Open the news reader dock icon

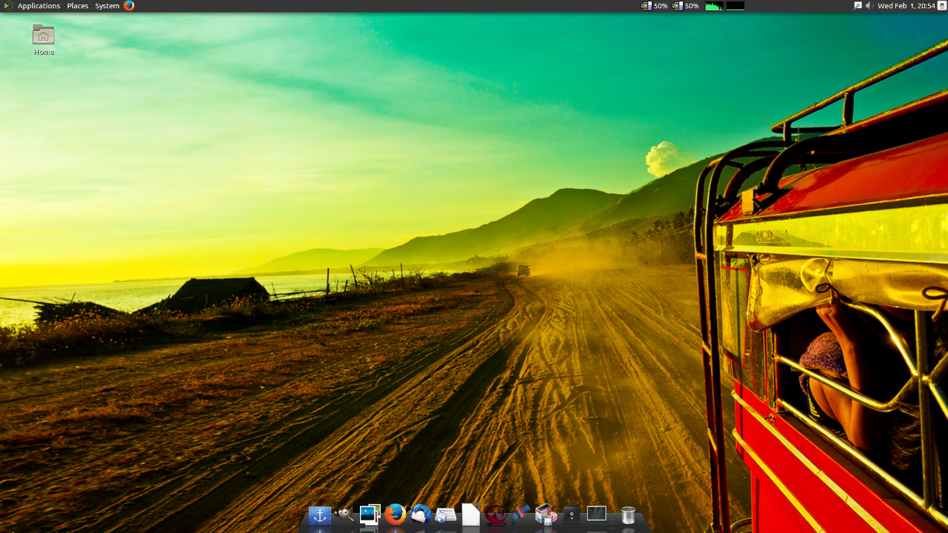[446, 515]
